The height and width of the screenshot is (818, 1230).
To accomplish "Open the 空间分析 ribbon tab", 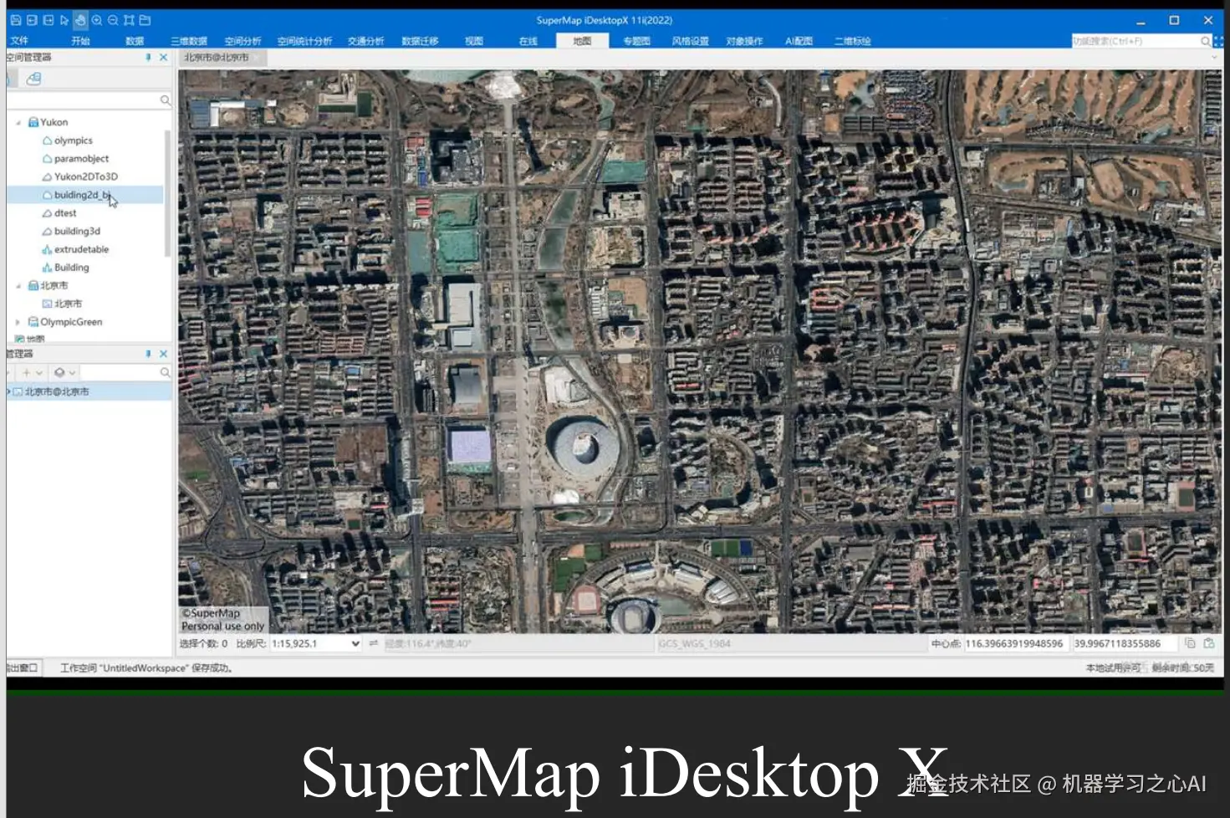I will pos(242,41).
